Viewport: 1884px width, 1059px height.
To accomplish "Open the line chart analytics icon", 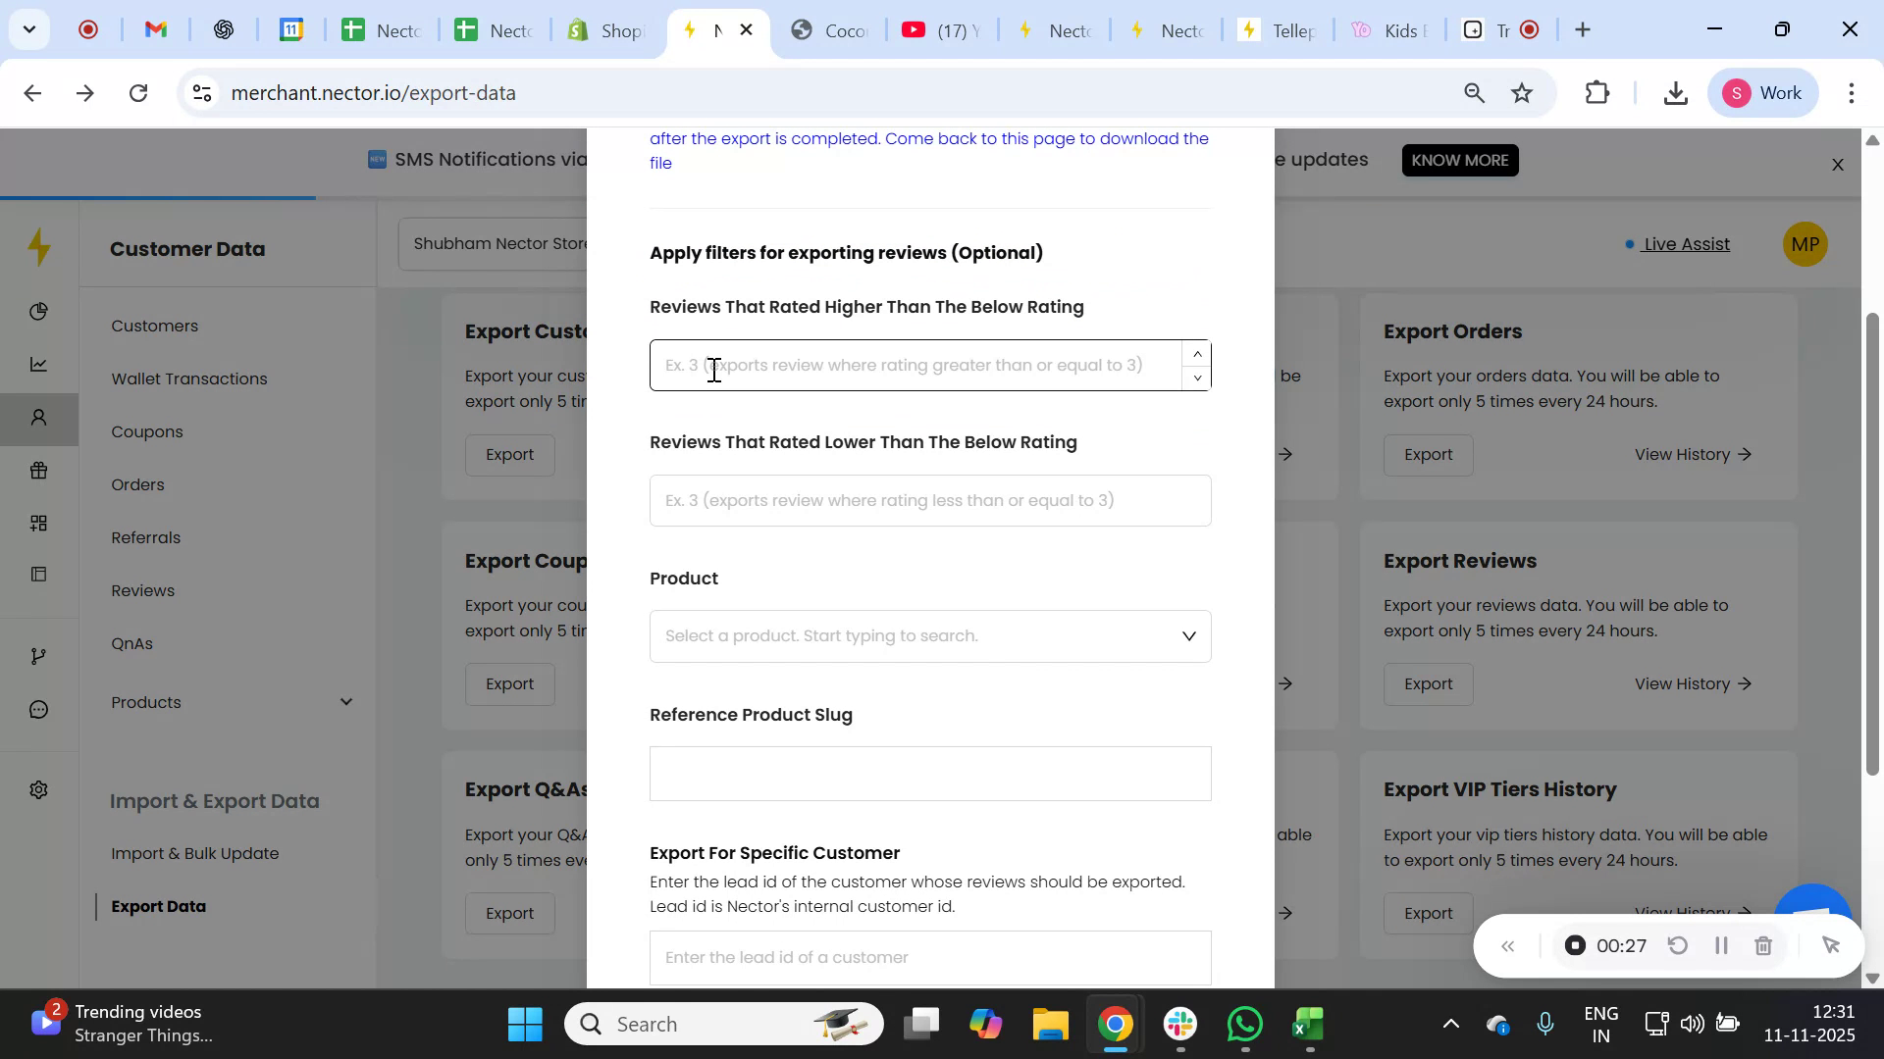I will click(x=39, y=364).
